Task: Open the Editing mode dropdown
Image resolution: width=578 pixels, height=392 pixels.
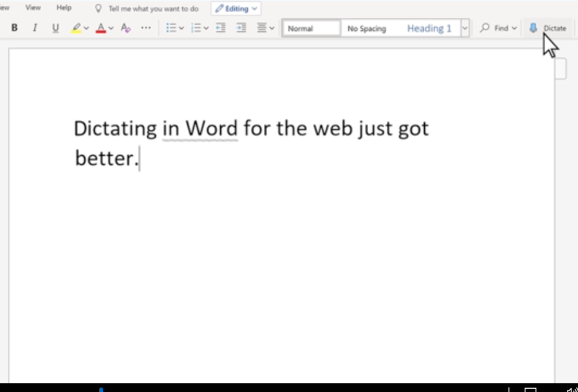Action: point(236,8)
